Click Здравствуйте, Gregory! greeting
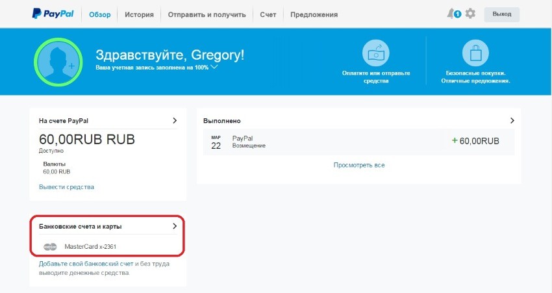The image size is (552, 293). pyautogui.click(x=170, y=55)
